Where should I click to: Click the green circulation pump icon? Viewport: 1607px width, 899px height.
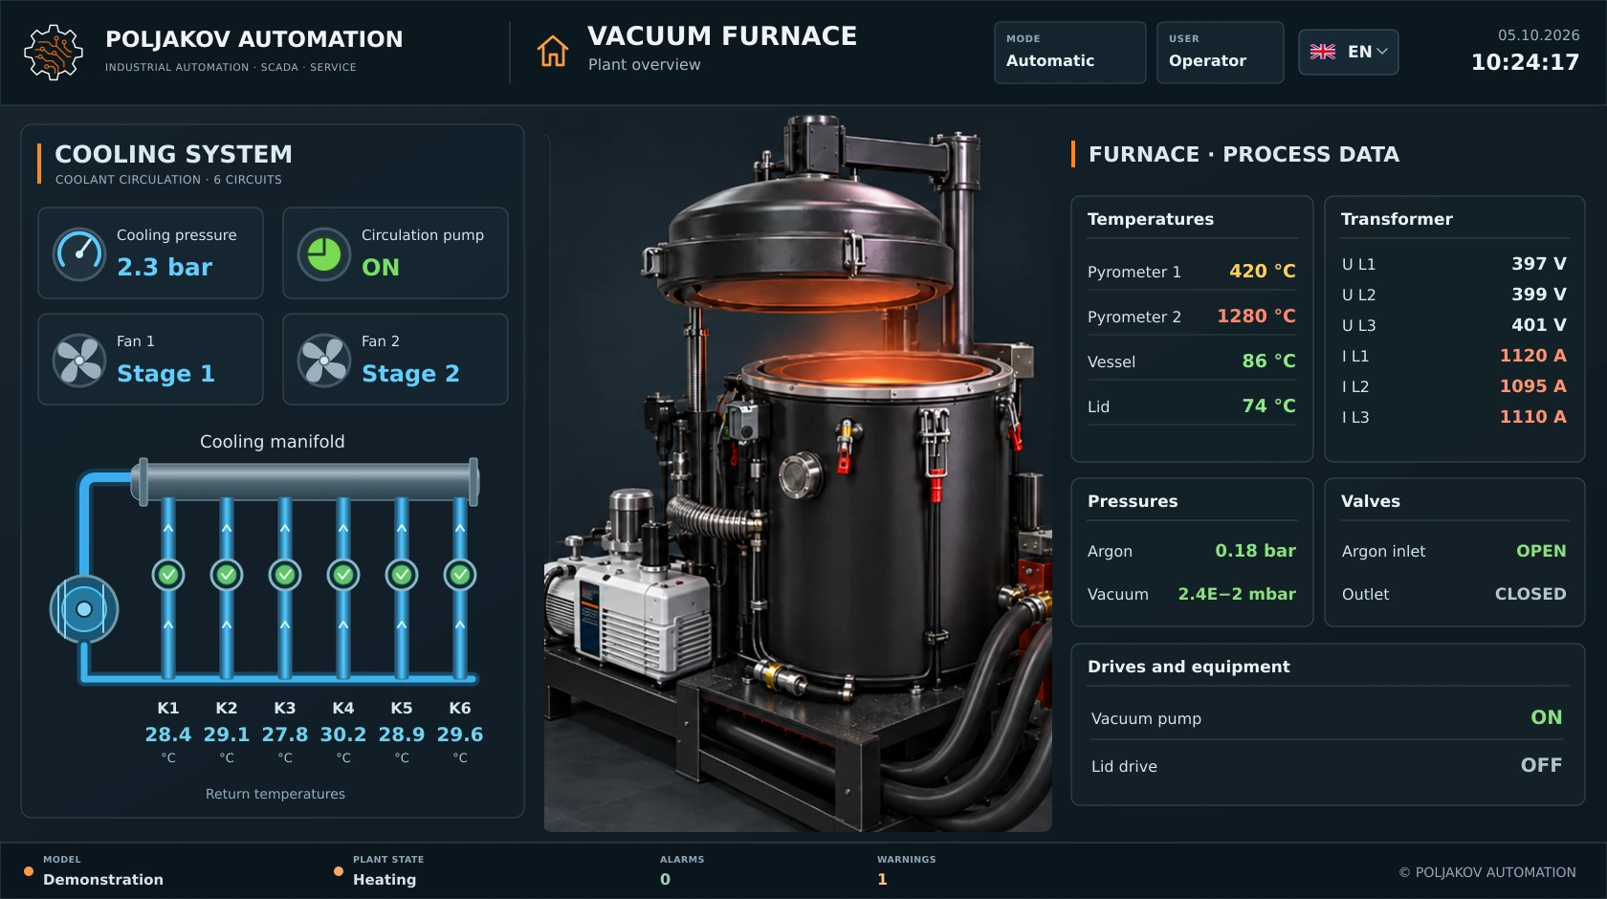tap(324, 254)
